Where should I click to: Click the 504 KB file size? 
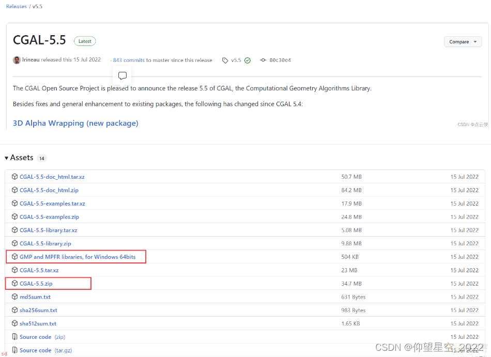click(350, 257)
